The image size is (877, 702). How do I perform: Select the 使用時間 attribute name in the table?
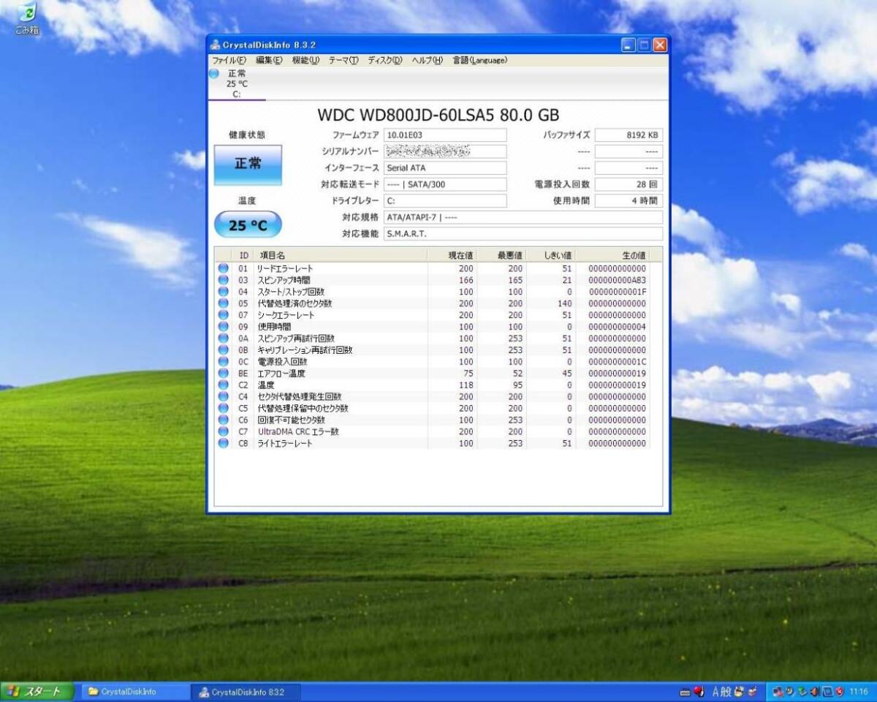pos(274,327)
